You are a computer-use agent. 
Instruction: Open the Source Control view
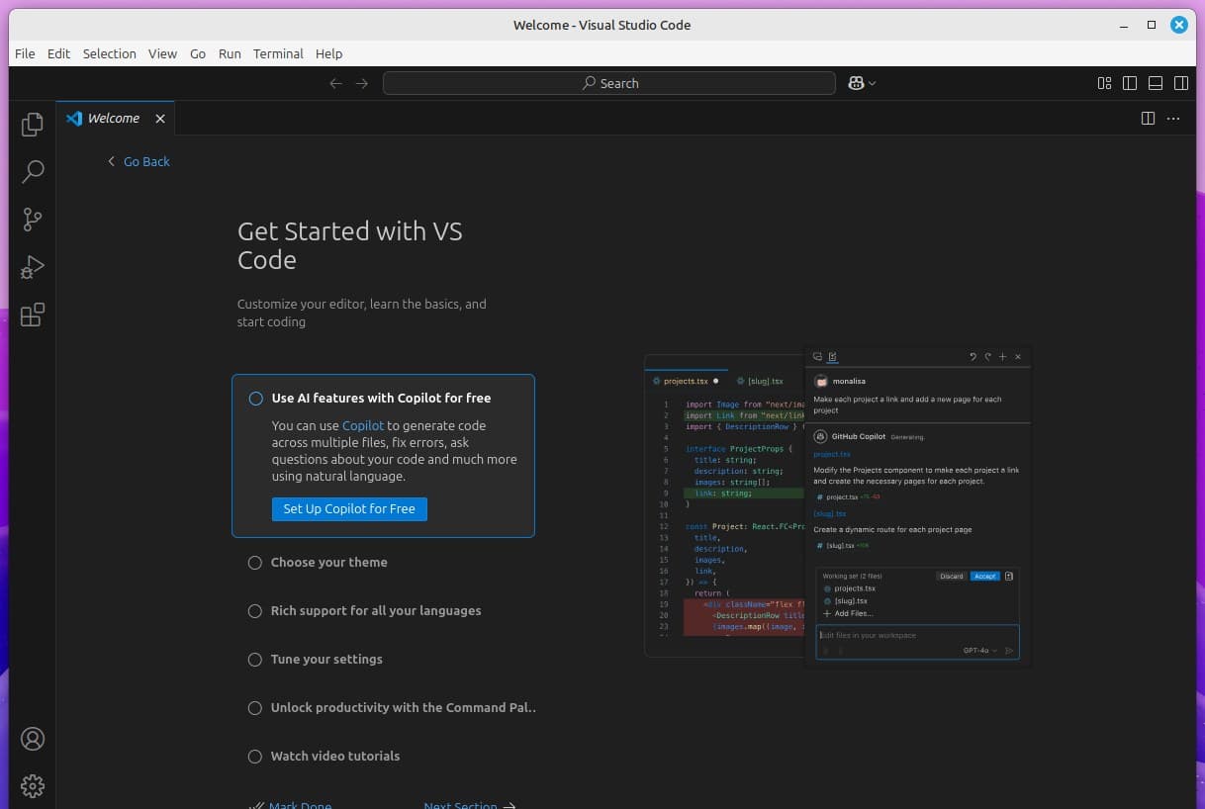point(33,220)
